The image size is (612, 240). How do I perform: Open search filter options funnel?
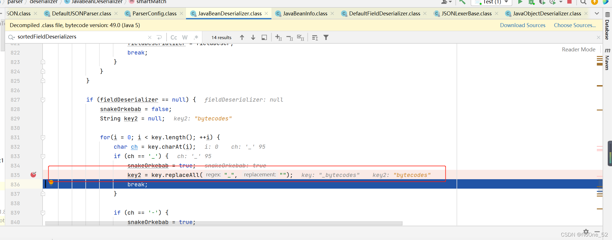tap(326, 37)
